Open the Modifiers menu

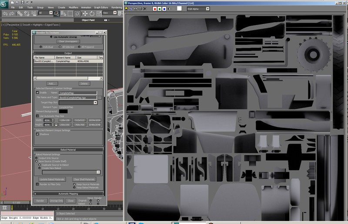coord(74,7)
